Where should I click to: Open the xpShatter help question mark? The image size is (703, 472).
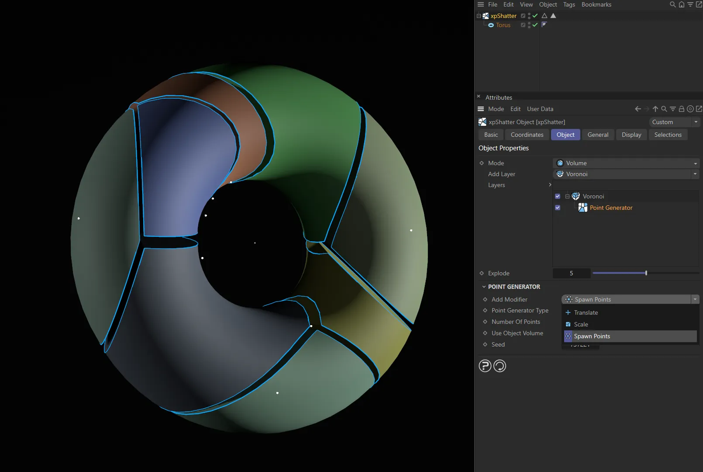(x=485, y=366)
